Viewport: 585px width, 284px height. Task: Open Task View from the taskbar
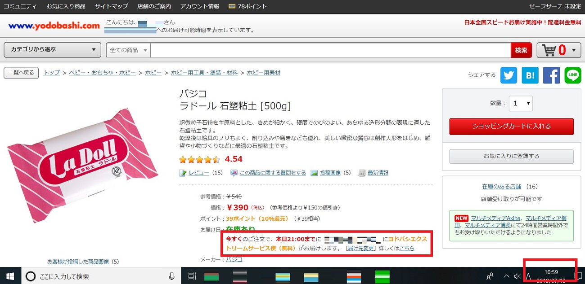(192, 276)
